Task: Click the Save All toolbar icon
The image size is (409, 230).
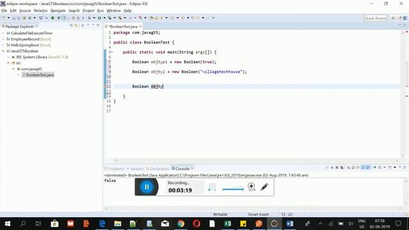Action: pos(19,18)
